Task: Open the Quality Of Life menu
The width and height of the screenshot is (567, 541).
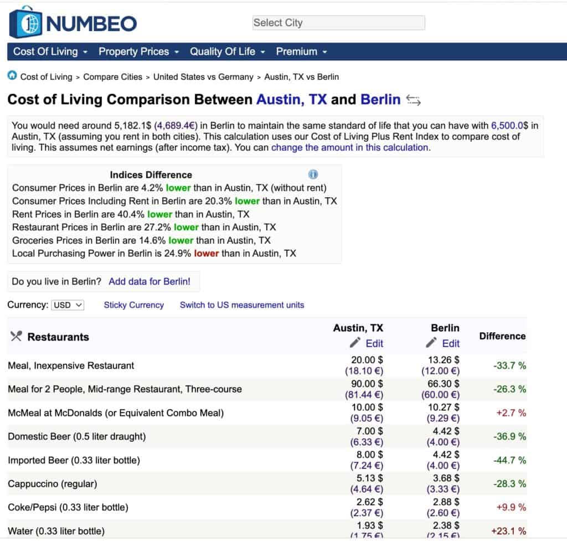Action: pos(227,51)
